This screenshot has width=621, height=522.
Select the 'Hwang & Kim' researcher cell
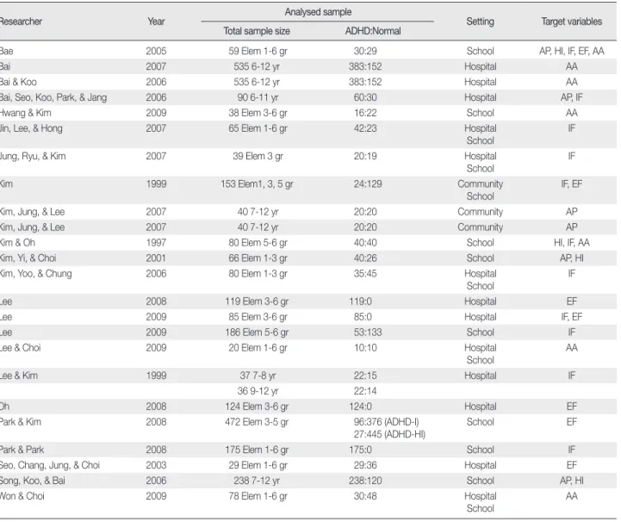click(x=25, y=113)
